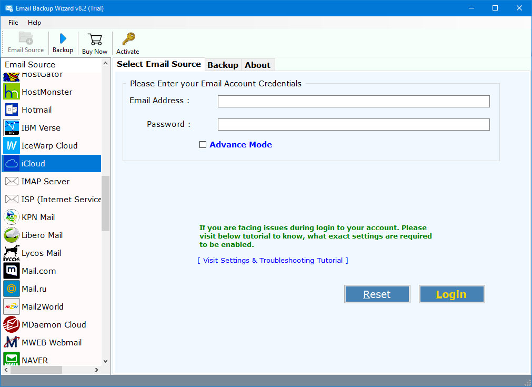Click the vertical scrollbar thumb in source list
The height and width of the screenshot is (387, 532).
106,203
